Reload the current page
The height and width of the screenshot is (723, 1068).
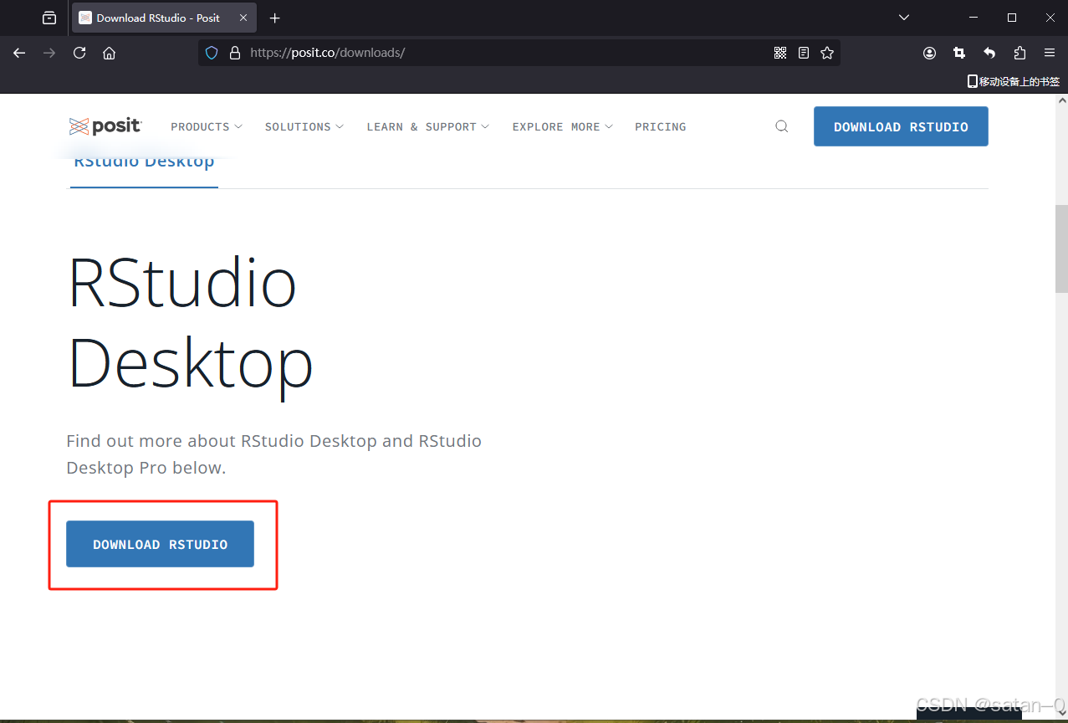click(79, 53)
